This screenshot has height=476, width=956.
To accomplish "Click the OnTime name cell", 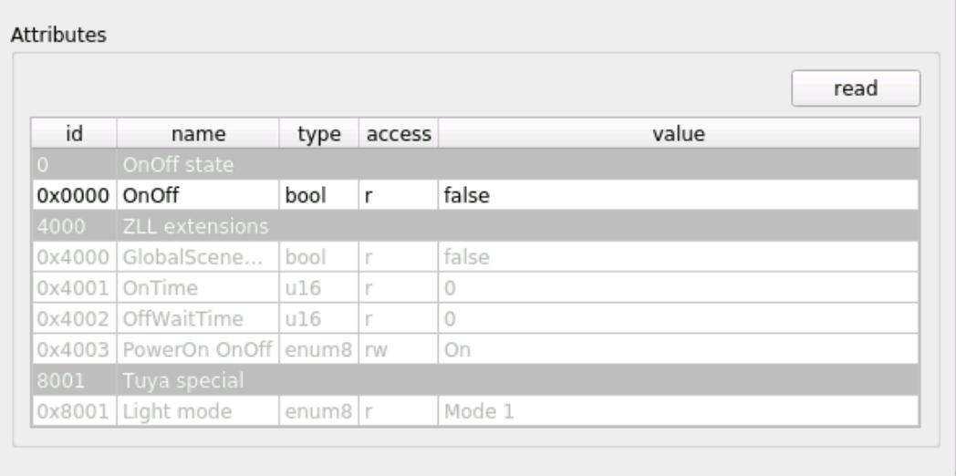I will pos(198,287).
